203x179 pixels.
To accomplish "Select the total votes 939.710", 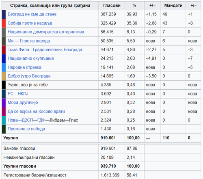I will pyautogui.click(x=108, y=166).
